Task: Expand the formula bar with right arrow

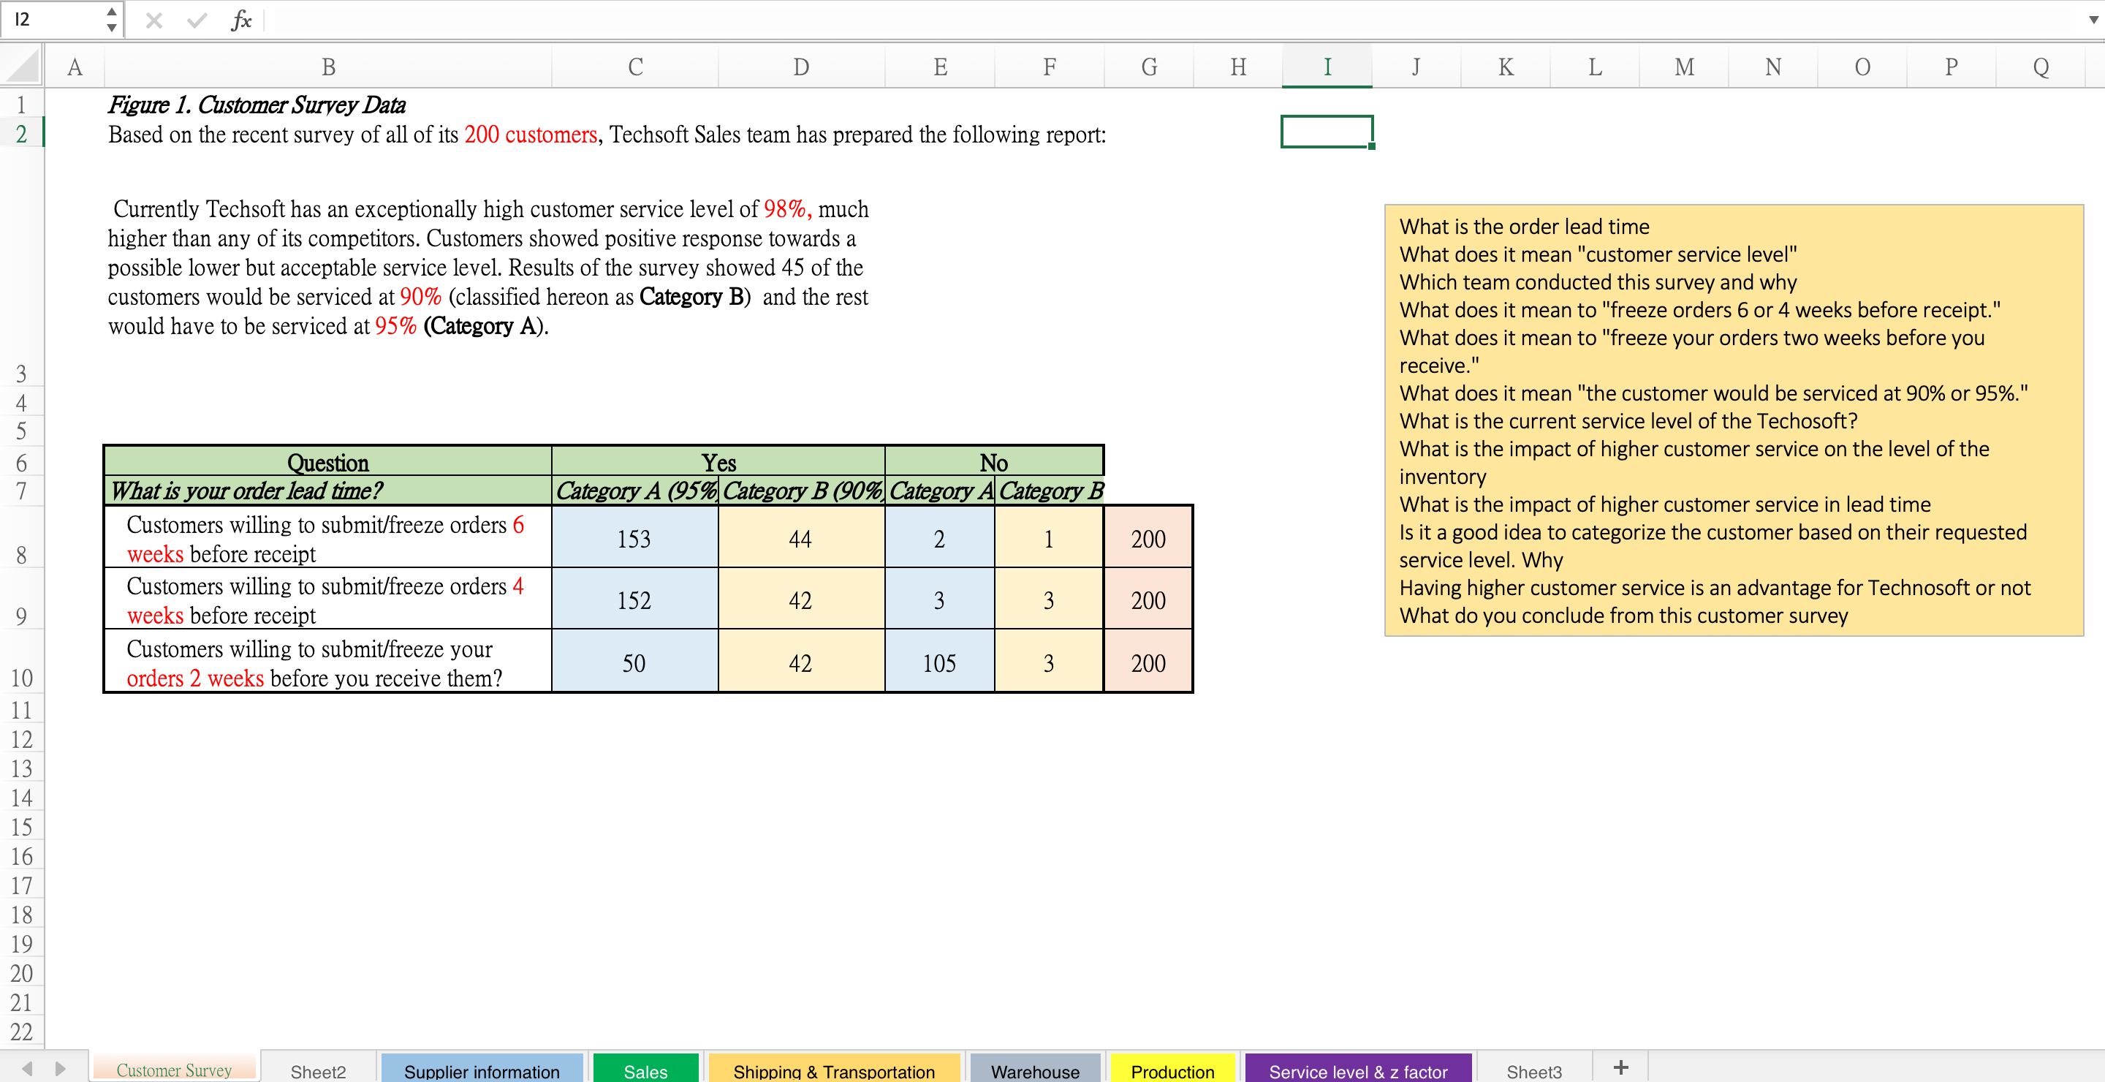Action: click(2093, 20)
